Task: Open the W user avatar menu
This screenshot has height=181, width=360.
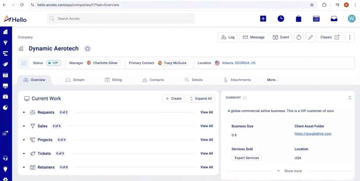Action: [352, 19]
